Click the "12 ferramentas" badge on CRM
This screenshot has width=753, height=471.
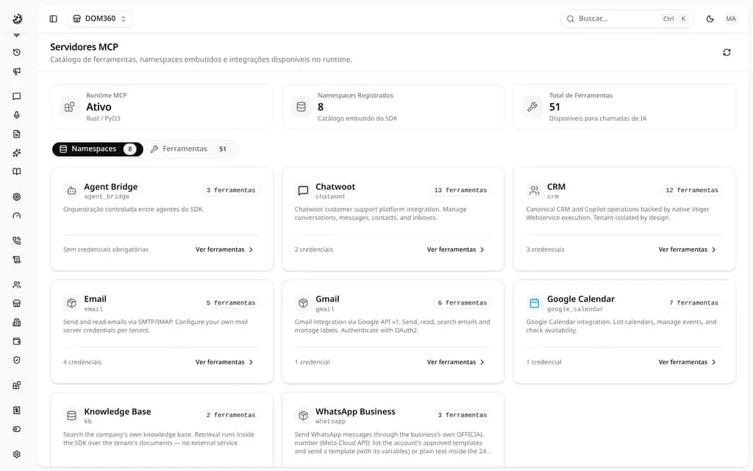click(x=692, y=191)
